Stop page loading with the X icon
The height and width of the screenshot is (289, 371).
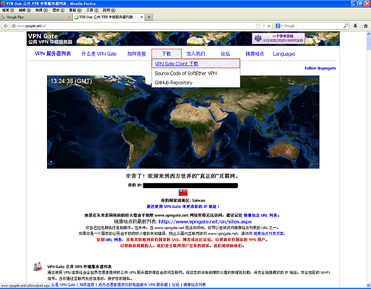point(269,26)
